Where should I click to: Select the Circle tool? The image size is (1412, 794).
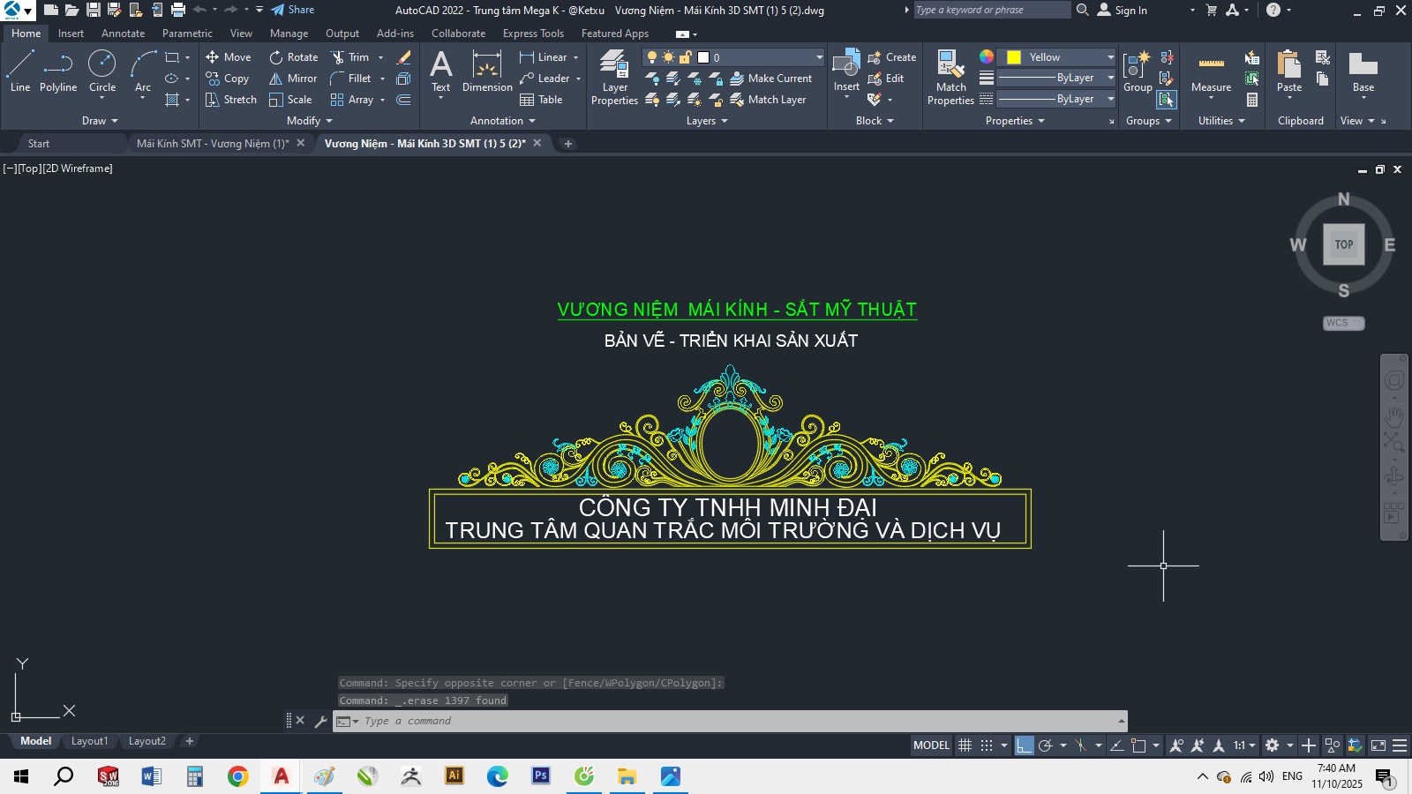point(102,71)
